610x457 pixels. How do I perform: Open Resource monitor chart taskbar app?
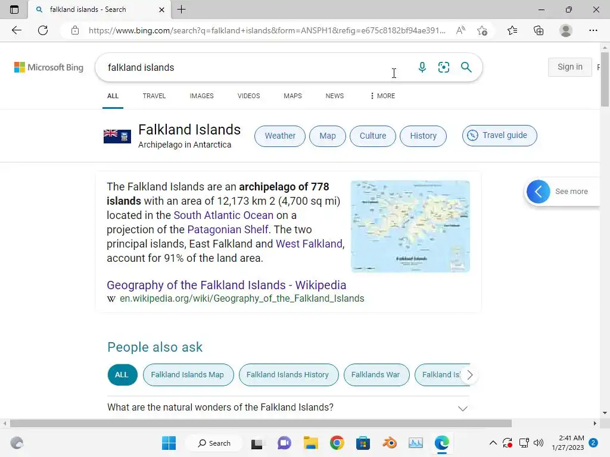pyautogui.click(x=415, y=443)
